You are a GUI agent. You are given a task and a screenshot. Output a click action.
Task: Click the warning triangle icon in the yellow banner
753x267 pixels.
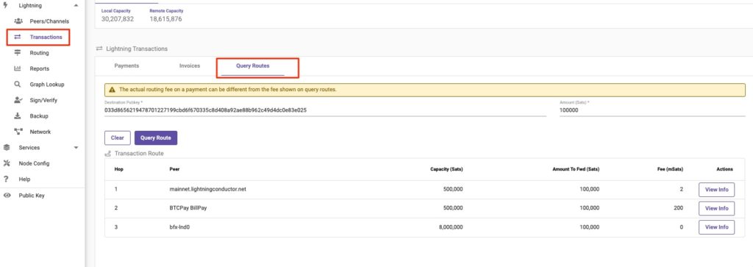[x=112, y=90]
